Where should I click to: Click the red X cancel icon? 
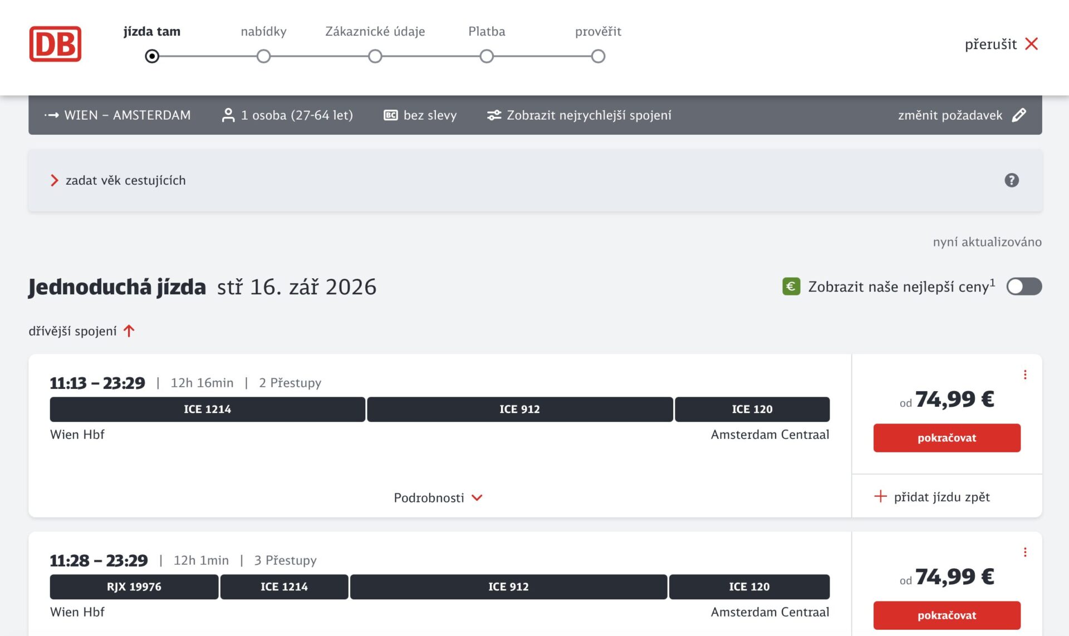click(1032, 44)
